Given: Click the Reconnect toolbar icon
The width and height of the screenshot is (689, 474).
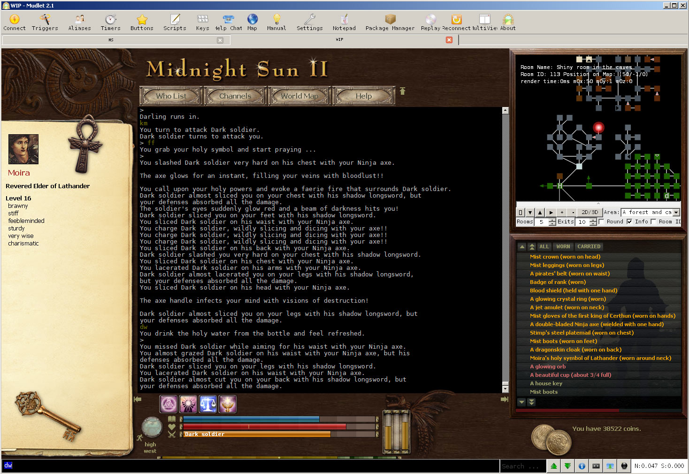Looking at the screenshot, I should click(x=456, y=22).
